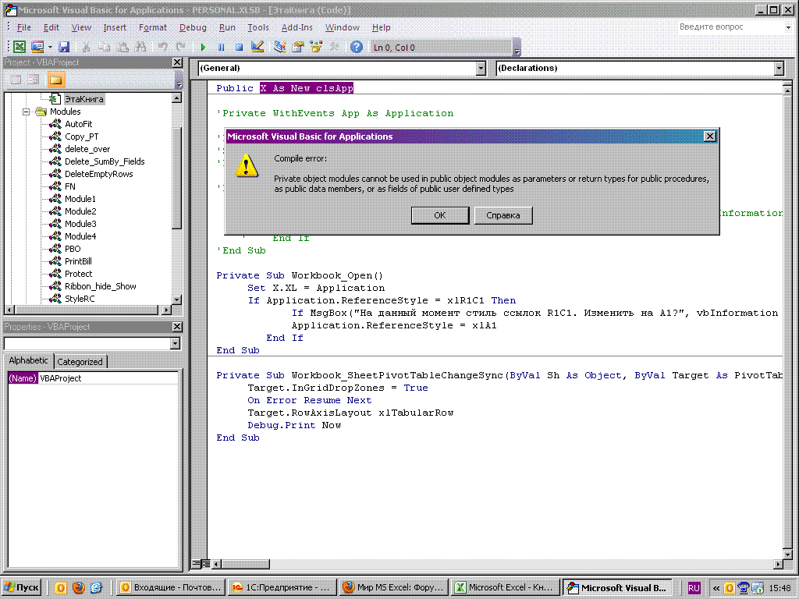Screen dimensions: 799x599
Task: Open the View menu
Action: 81,27
